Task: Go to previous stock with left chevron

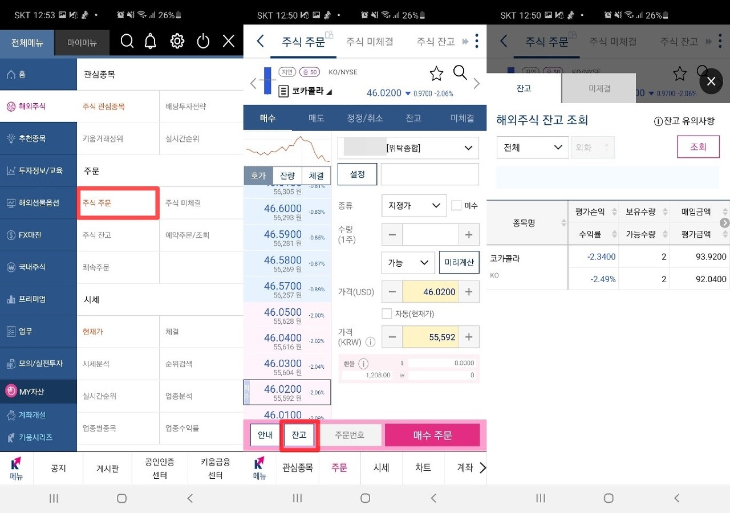Action: click(x=253, y=83)
